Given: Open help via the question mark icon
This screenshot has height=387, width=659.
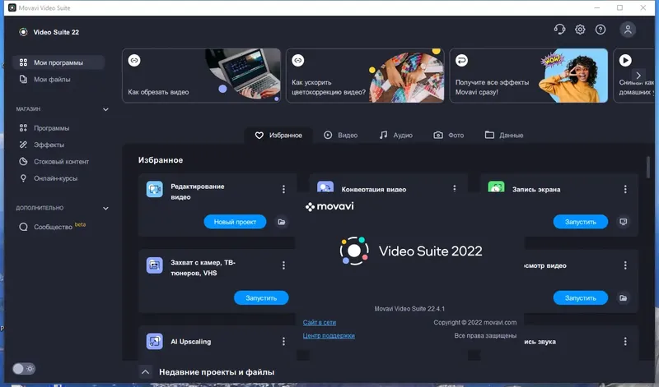Looking at the screenshot, I should 601,30.
